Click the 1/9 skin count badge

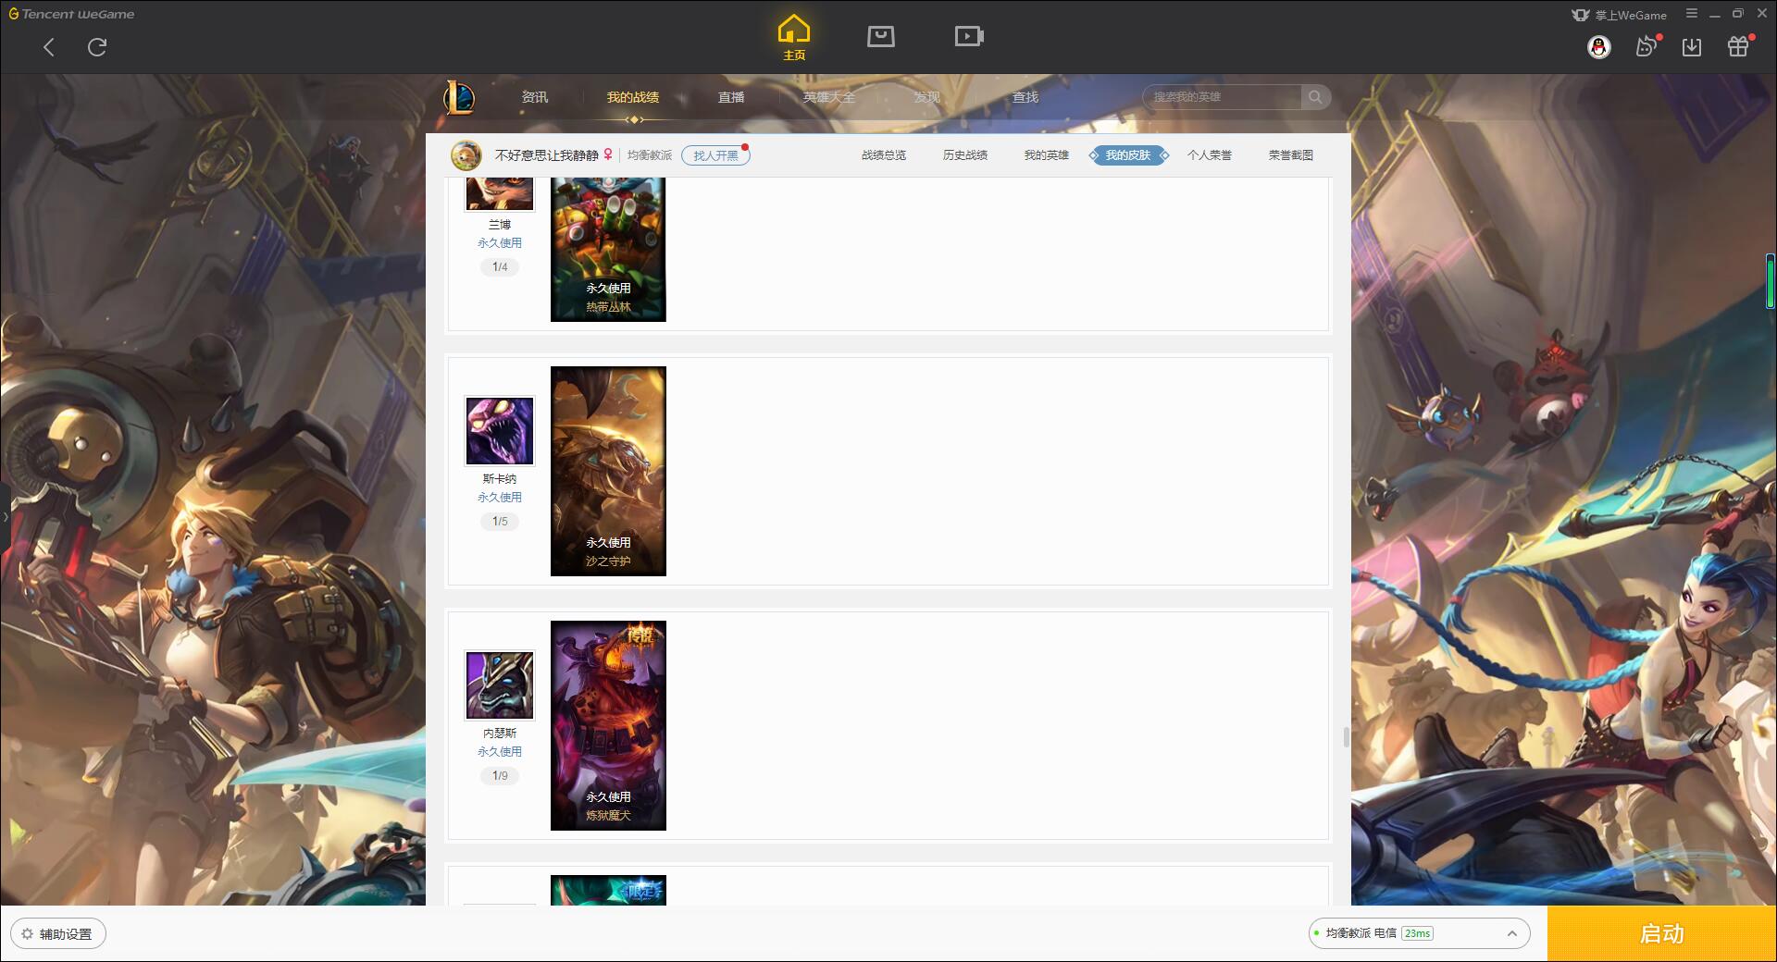pyautogui.click(x=500, y=776)
